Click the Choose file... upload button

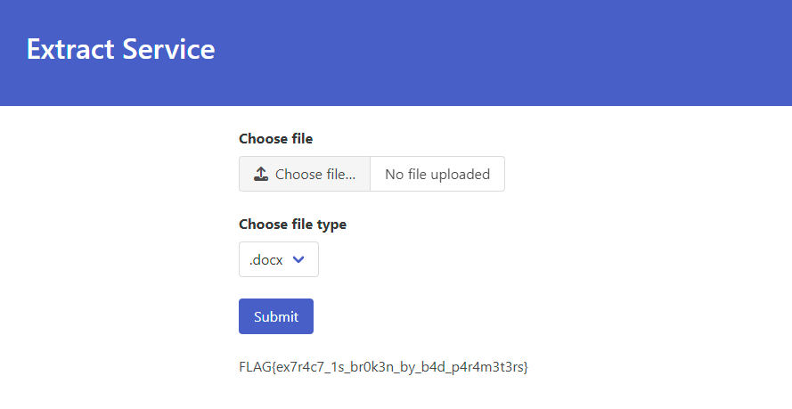305,175
